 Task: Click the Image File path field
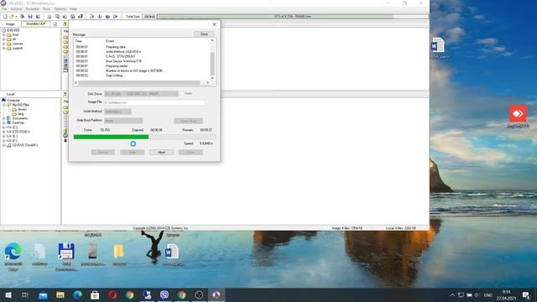click(154, 102)
